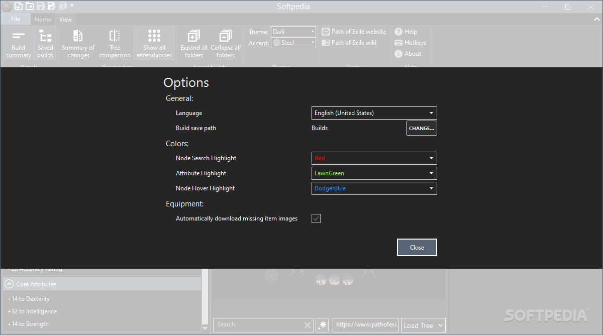603x335 pixels.
Task: Collapse all folders in saved builds
Action: [x=226, y=44]
